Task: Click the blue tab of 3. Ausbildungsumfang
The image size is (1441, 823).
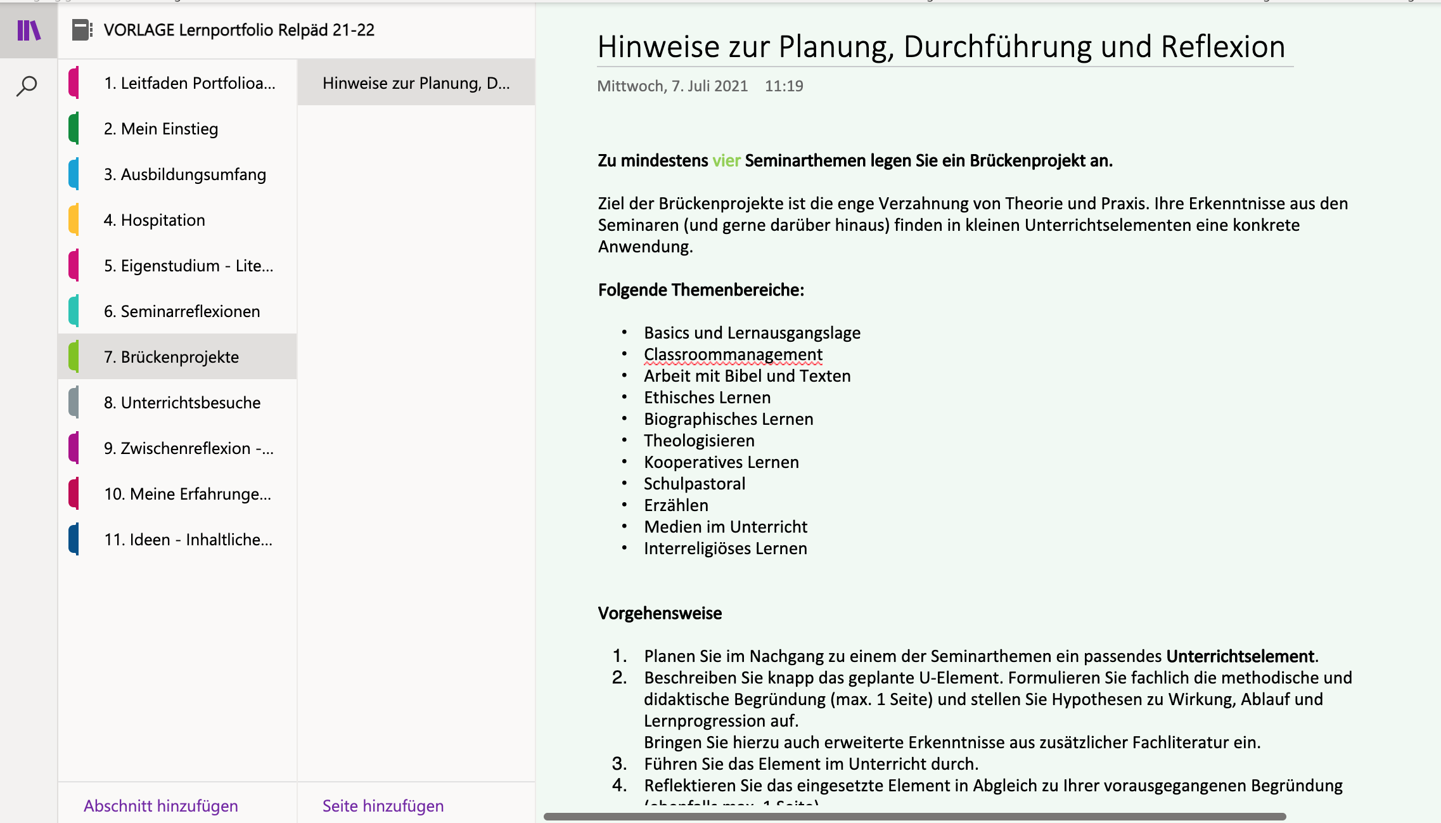Action: (x=74, y=174)
